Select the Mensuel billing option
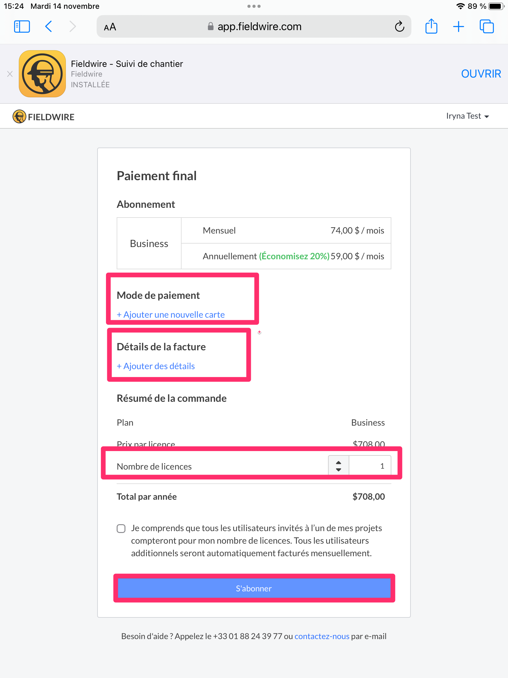The width and height of the screenshot is (508, 678). [286, 230]
